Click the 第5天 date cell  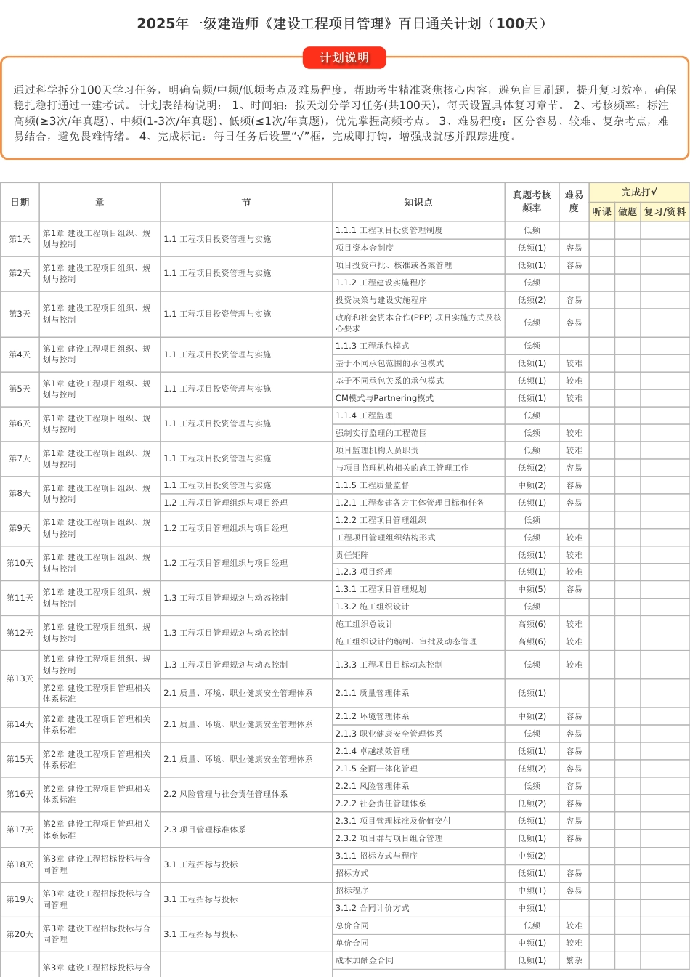pos(20,389)
